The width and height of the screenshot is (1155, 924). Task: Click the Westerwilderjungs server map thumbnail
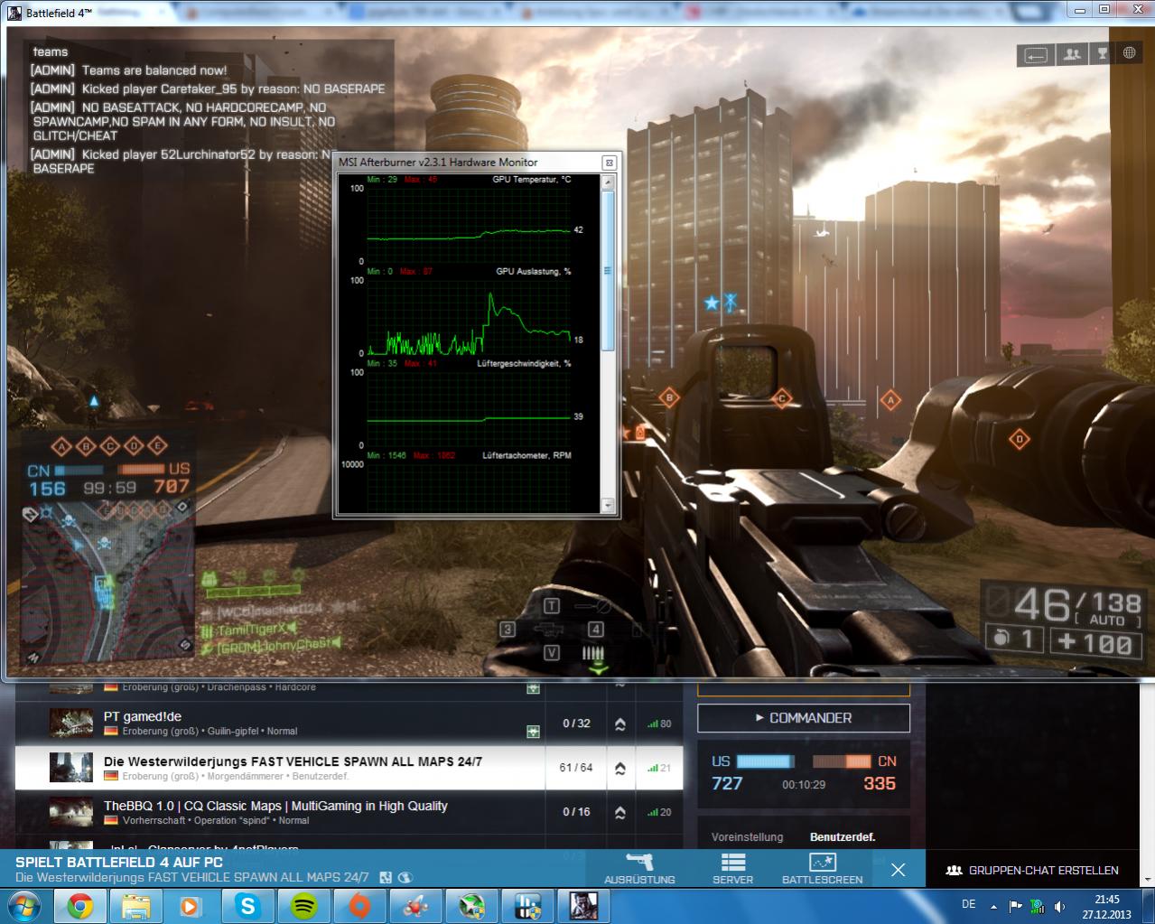(x=71, y=768)
